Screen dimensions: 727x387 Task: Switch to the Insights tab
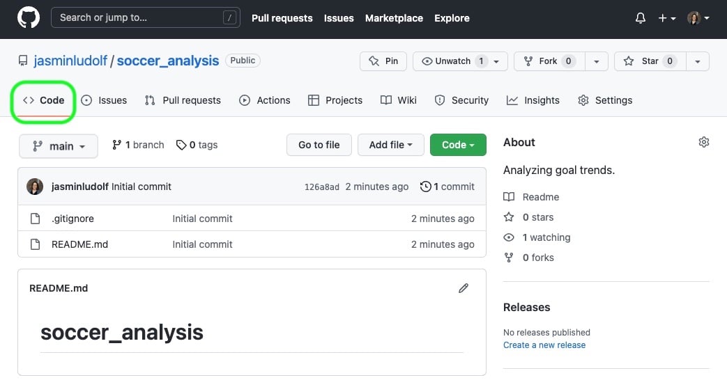(533, 100)
